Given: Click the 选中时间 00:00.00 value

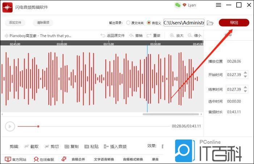Looking at the screenshot, I should [x=234, y=101].
